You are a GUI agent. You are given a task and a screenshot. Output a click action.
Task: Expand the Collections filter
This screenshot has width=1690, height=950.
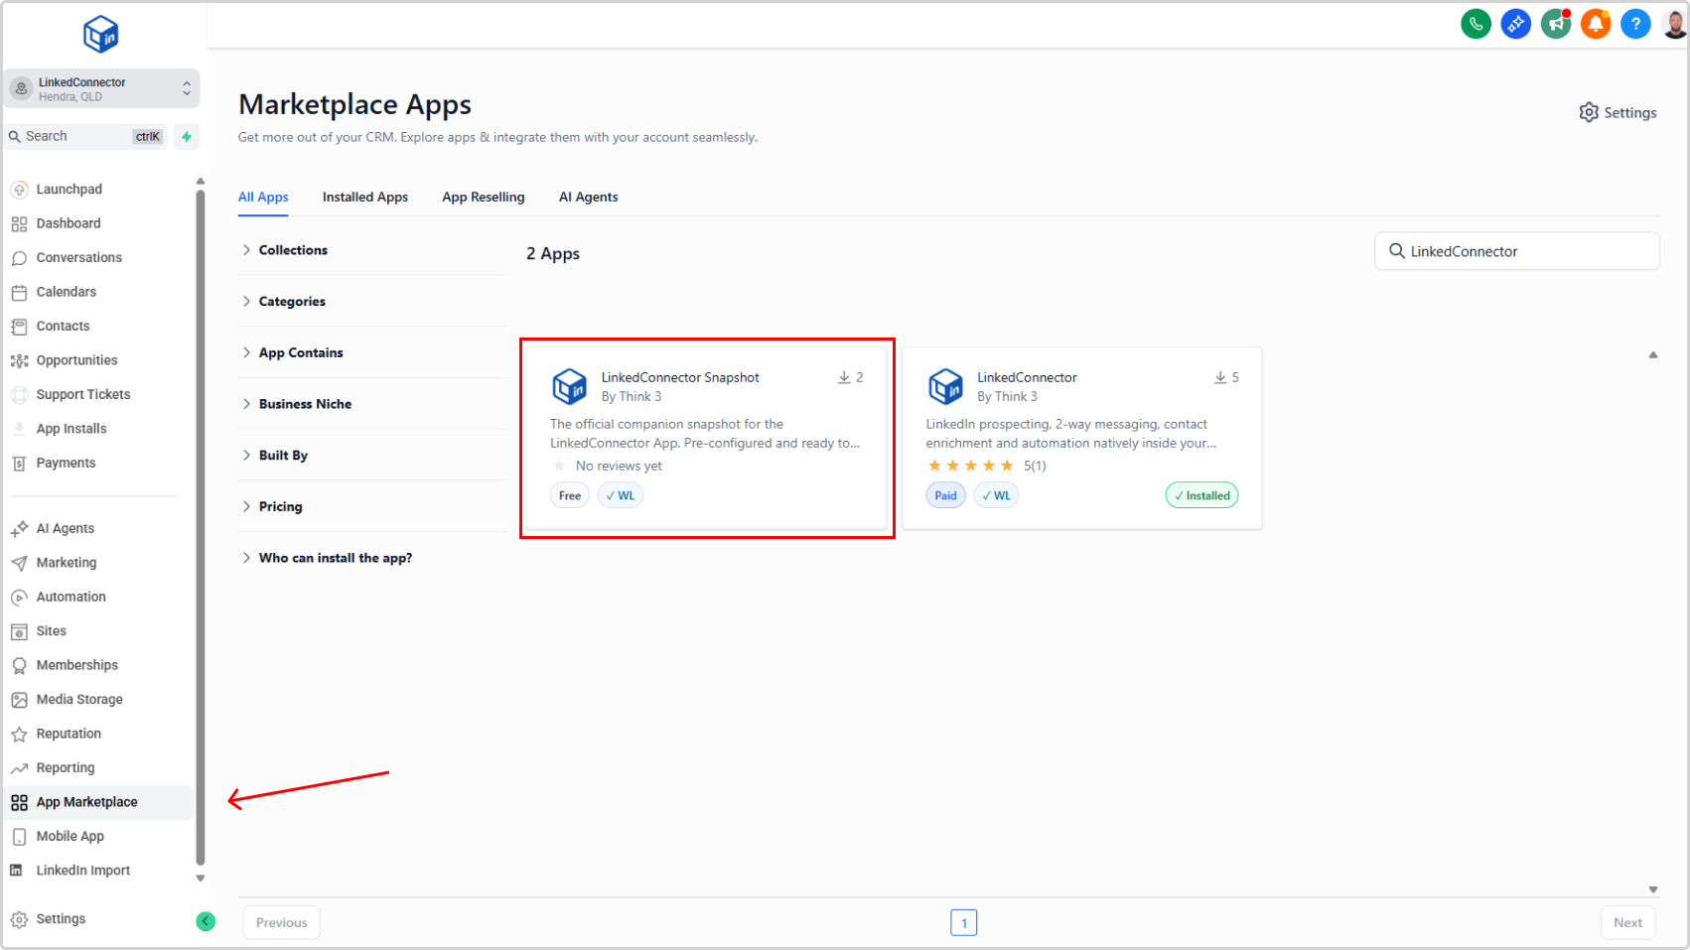[x=292, y=250]
